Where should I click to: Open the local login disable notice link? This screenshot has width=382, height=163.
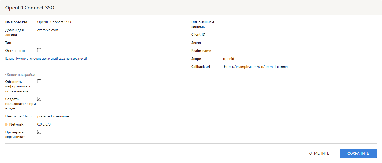click(46, 59)
